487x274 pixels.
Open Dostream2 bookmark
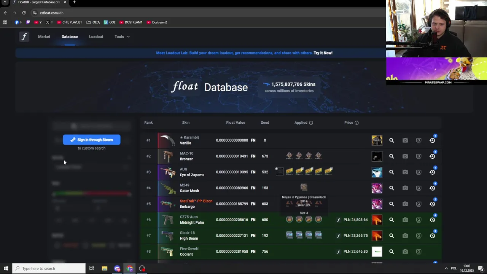tap(157, 22)
